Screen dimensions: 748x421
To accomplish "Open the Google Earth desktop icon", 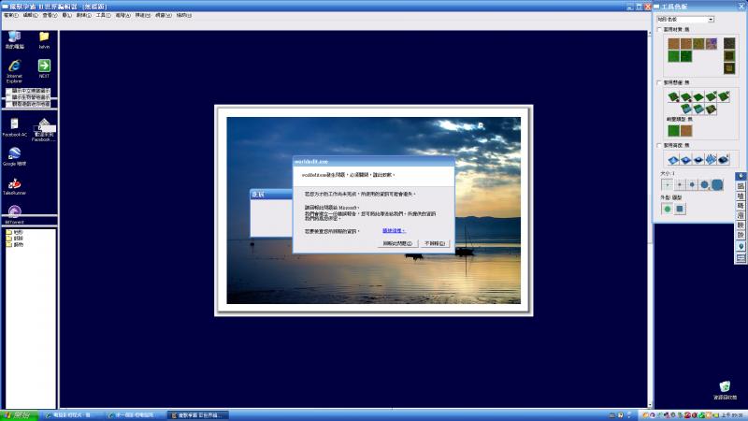I will pyautogui.click(x=15, y=154).
